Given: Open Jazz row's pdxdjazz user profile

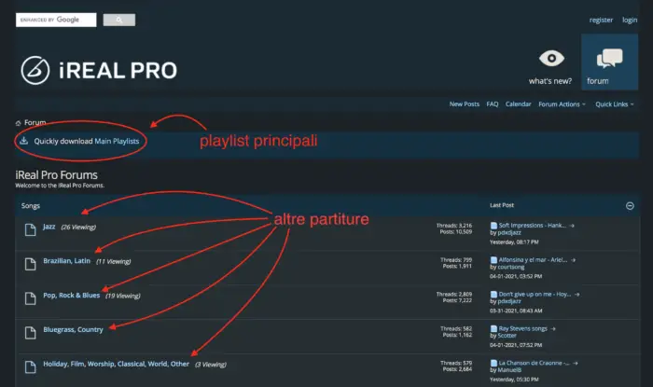Looking at the screenshot, I should pos(509,232).
